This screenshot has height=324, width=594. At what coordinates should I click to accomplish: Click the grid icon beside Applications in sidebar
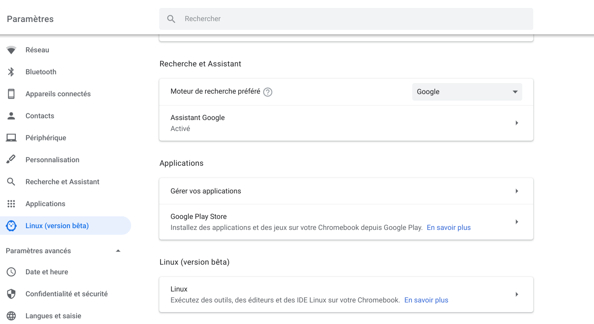(11, 204)
